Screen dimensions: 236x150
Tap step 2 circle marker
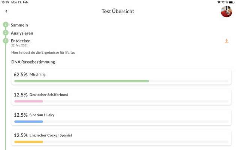click(6, 33)
